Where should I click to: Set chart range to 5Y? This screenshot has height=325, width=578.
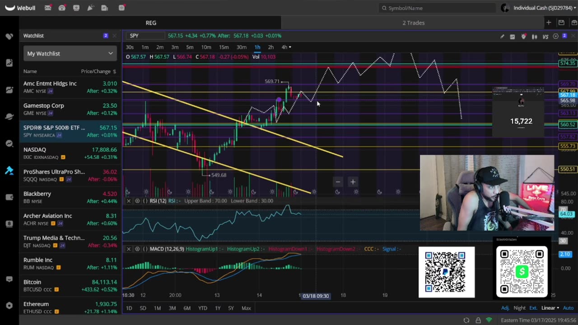[231, 308]
